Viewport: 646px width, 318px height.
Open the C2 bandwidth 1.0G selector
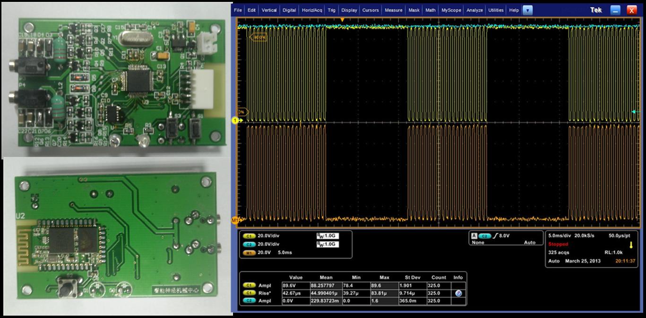click(x=327, y=244)
